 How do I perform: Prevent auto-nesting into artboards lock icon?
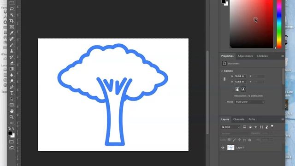pos(244,140)
